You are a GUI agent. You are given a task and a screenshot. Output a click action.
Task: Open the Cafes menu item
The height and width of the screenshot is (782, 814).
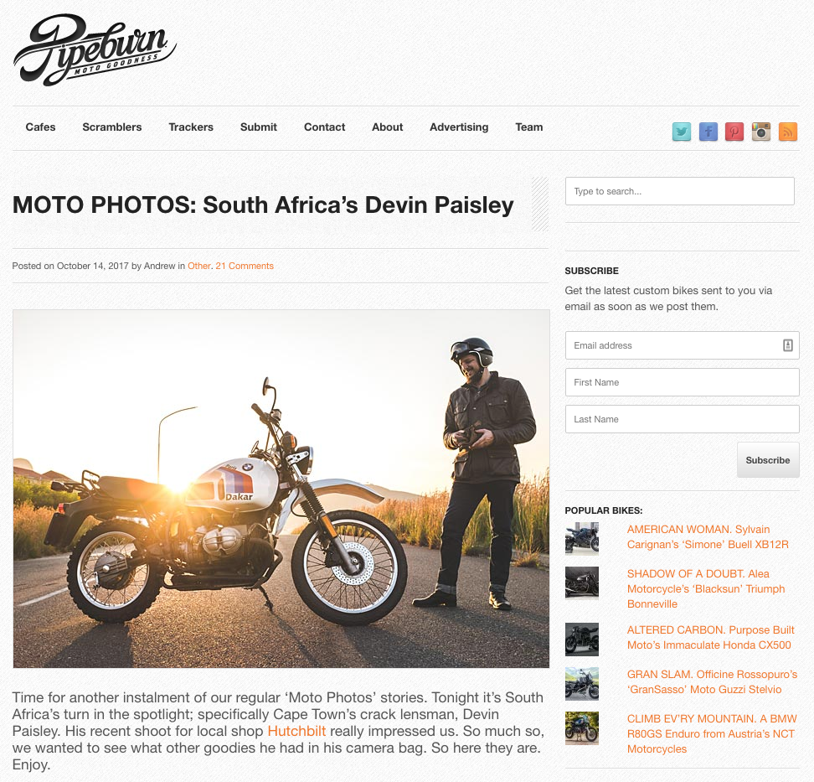pos(40,127)
